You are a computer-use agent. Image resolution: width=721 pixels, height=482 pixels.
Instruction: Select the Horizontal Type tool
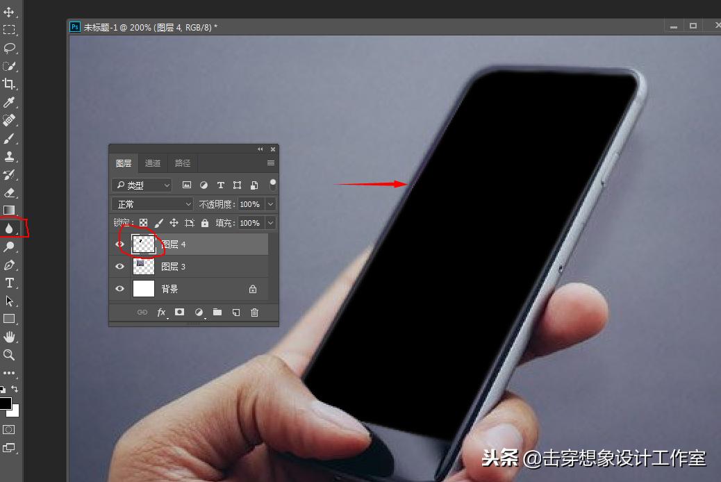point(10,283)
